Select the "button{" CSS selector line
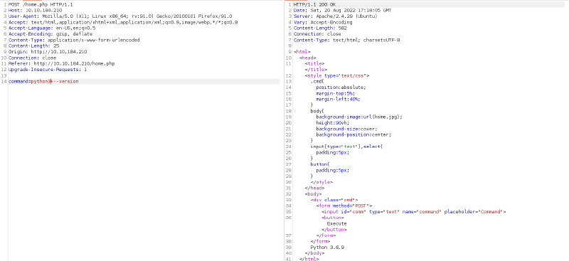569x261 pixels. click(x=320, y=164)
